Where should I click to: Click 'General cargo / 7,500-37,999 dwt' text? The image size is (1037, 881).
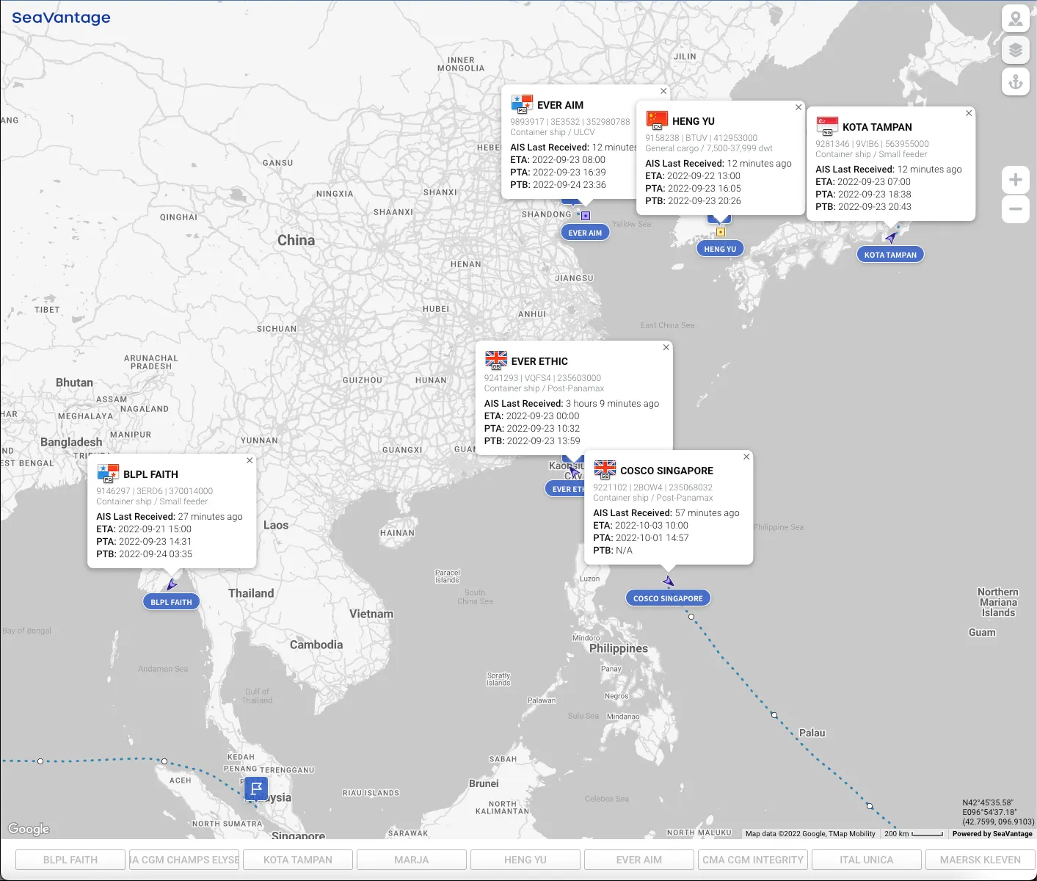(x=709, y=148)
